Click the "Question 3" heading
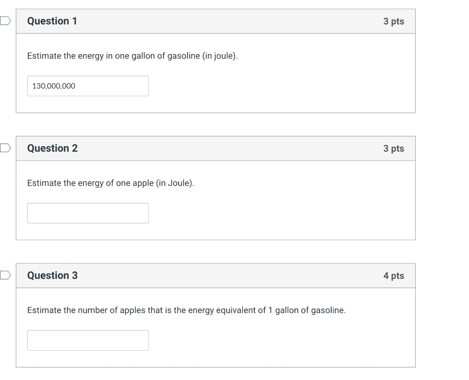This screenshot has height=380, width=469. pyautogui.click(x=52, y=275)
